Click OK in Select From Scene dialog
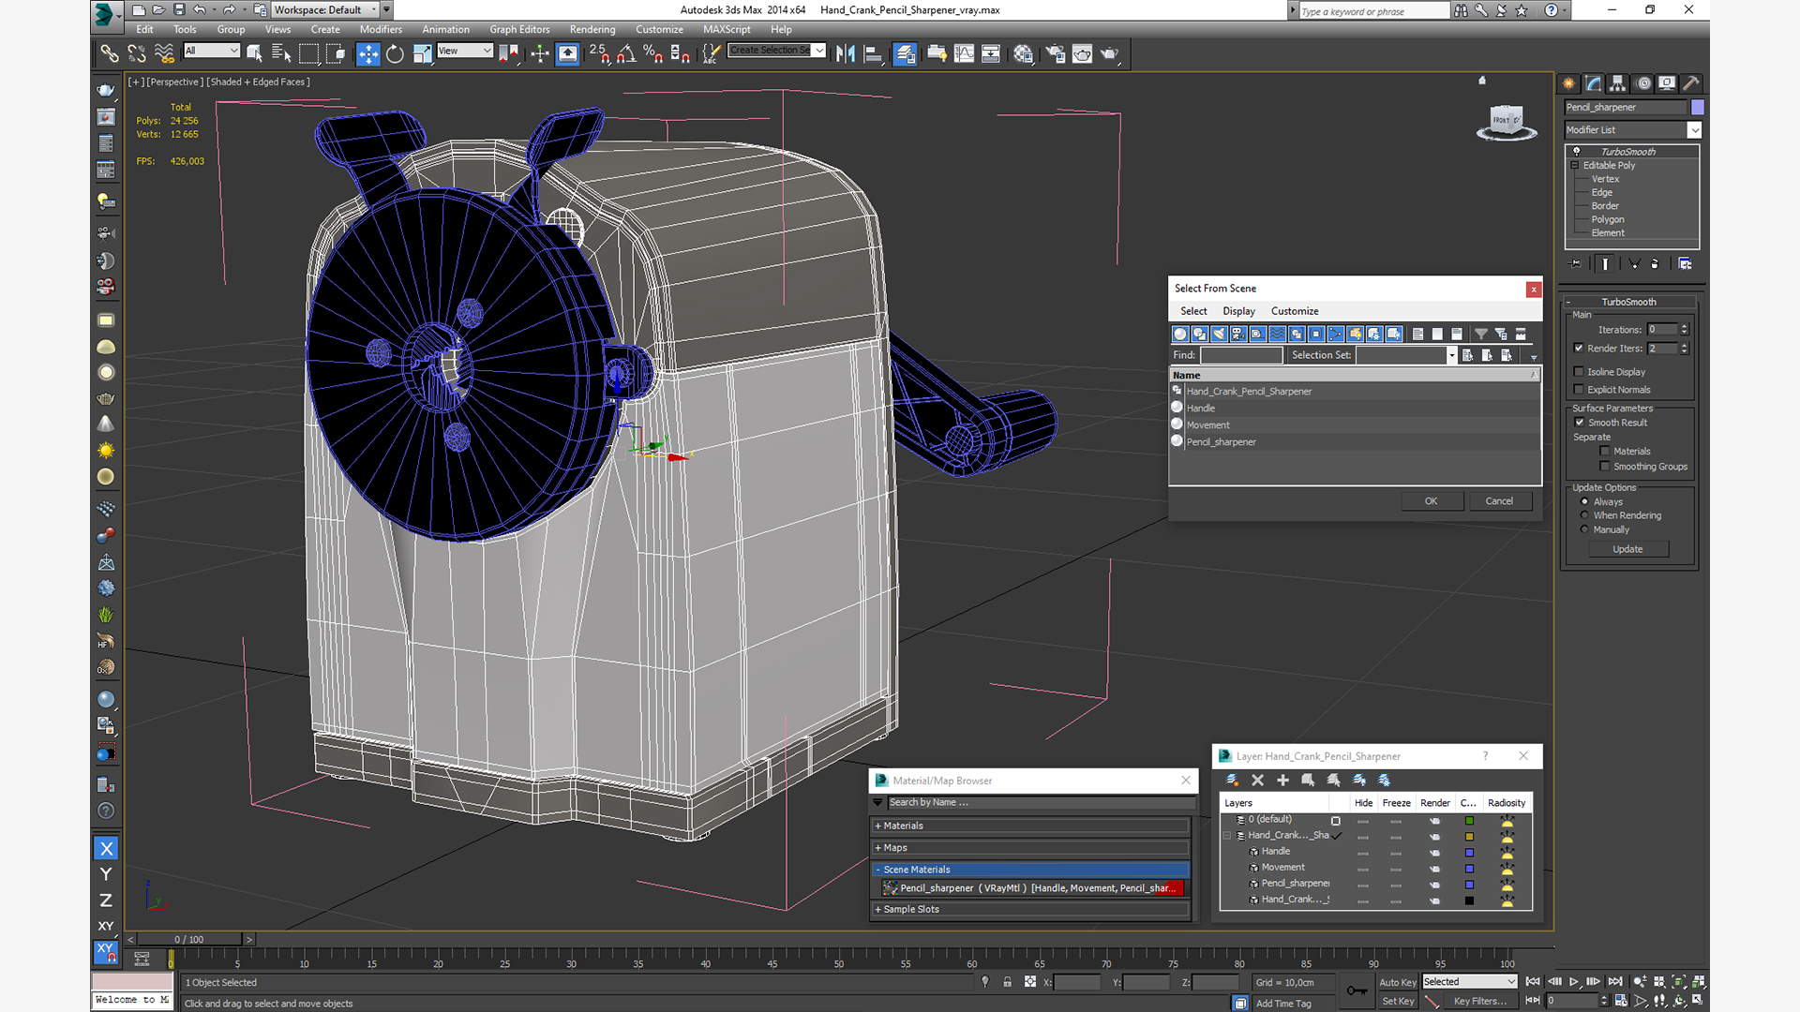Image resolution: width=1800 pixels, height=1012 pixels. pyautogui.click(x=1432, y=501)
